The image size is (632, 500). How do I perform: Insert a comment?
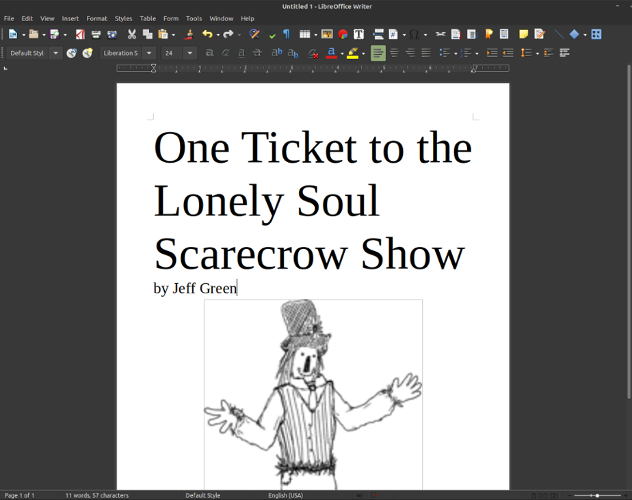click(522, 34)
